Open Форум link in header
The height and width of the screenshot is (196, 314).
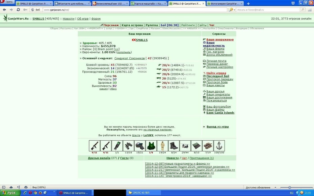(96, 19)
